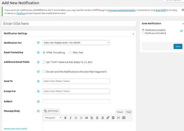Open Post SMTP link
This screenshot has width=184, height=131.
pos(161,10)
